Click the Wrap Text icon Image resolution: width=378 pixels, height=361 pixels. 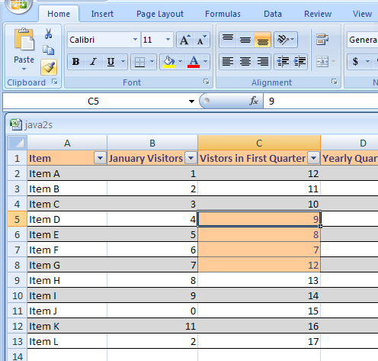pyautogui.click(x=322, y=40)
